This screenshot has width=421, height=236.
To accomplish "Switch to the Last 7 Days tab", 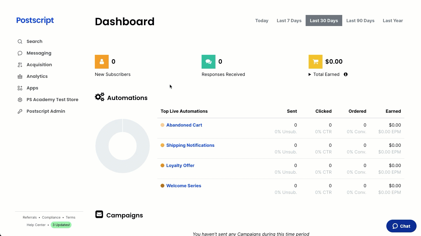I will 289,20.
